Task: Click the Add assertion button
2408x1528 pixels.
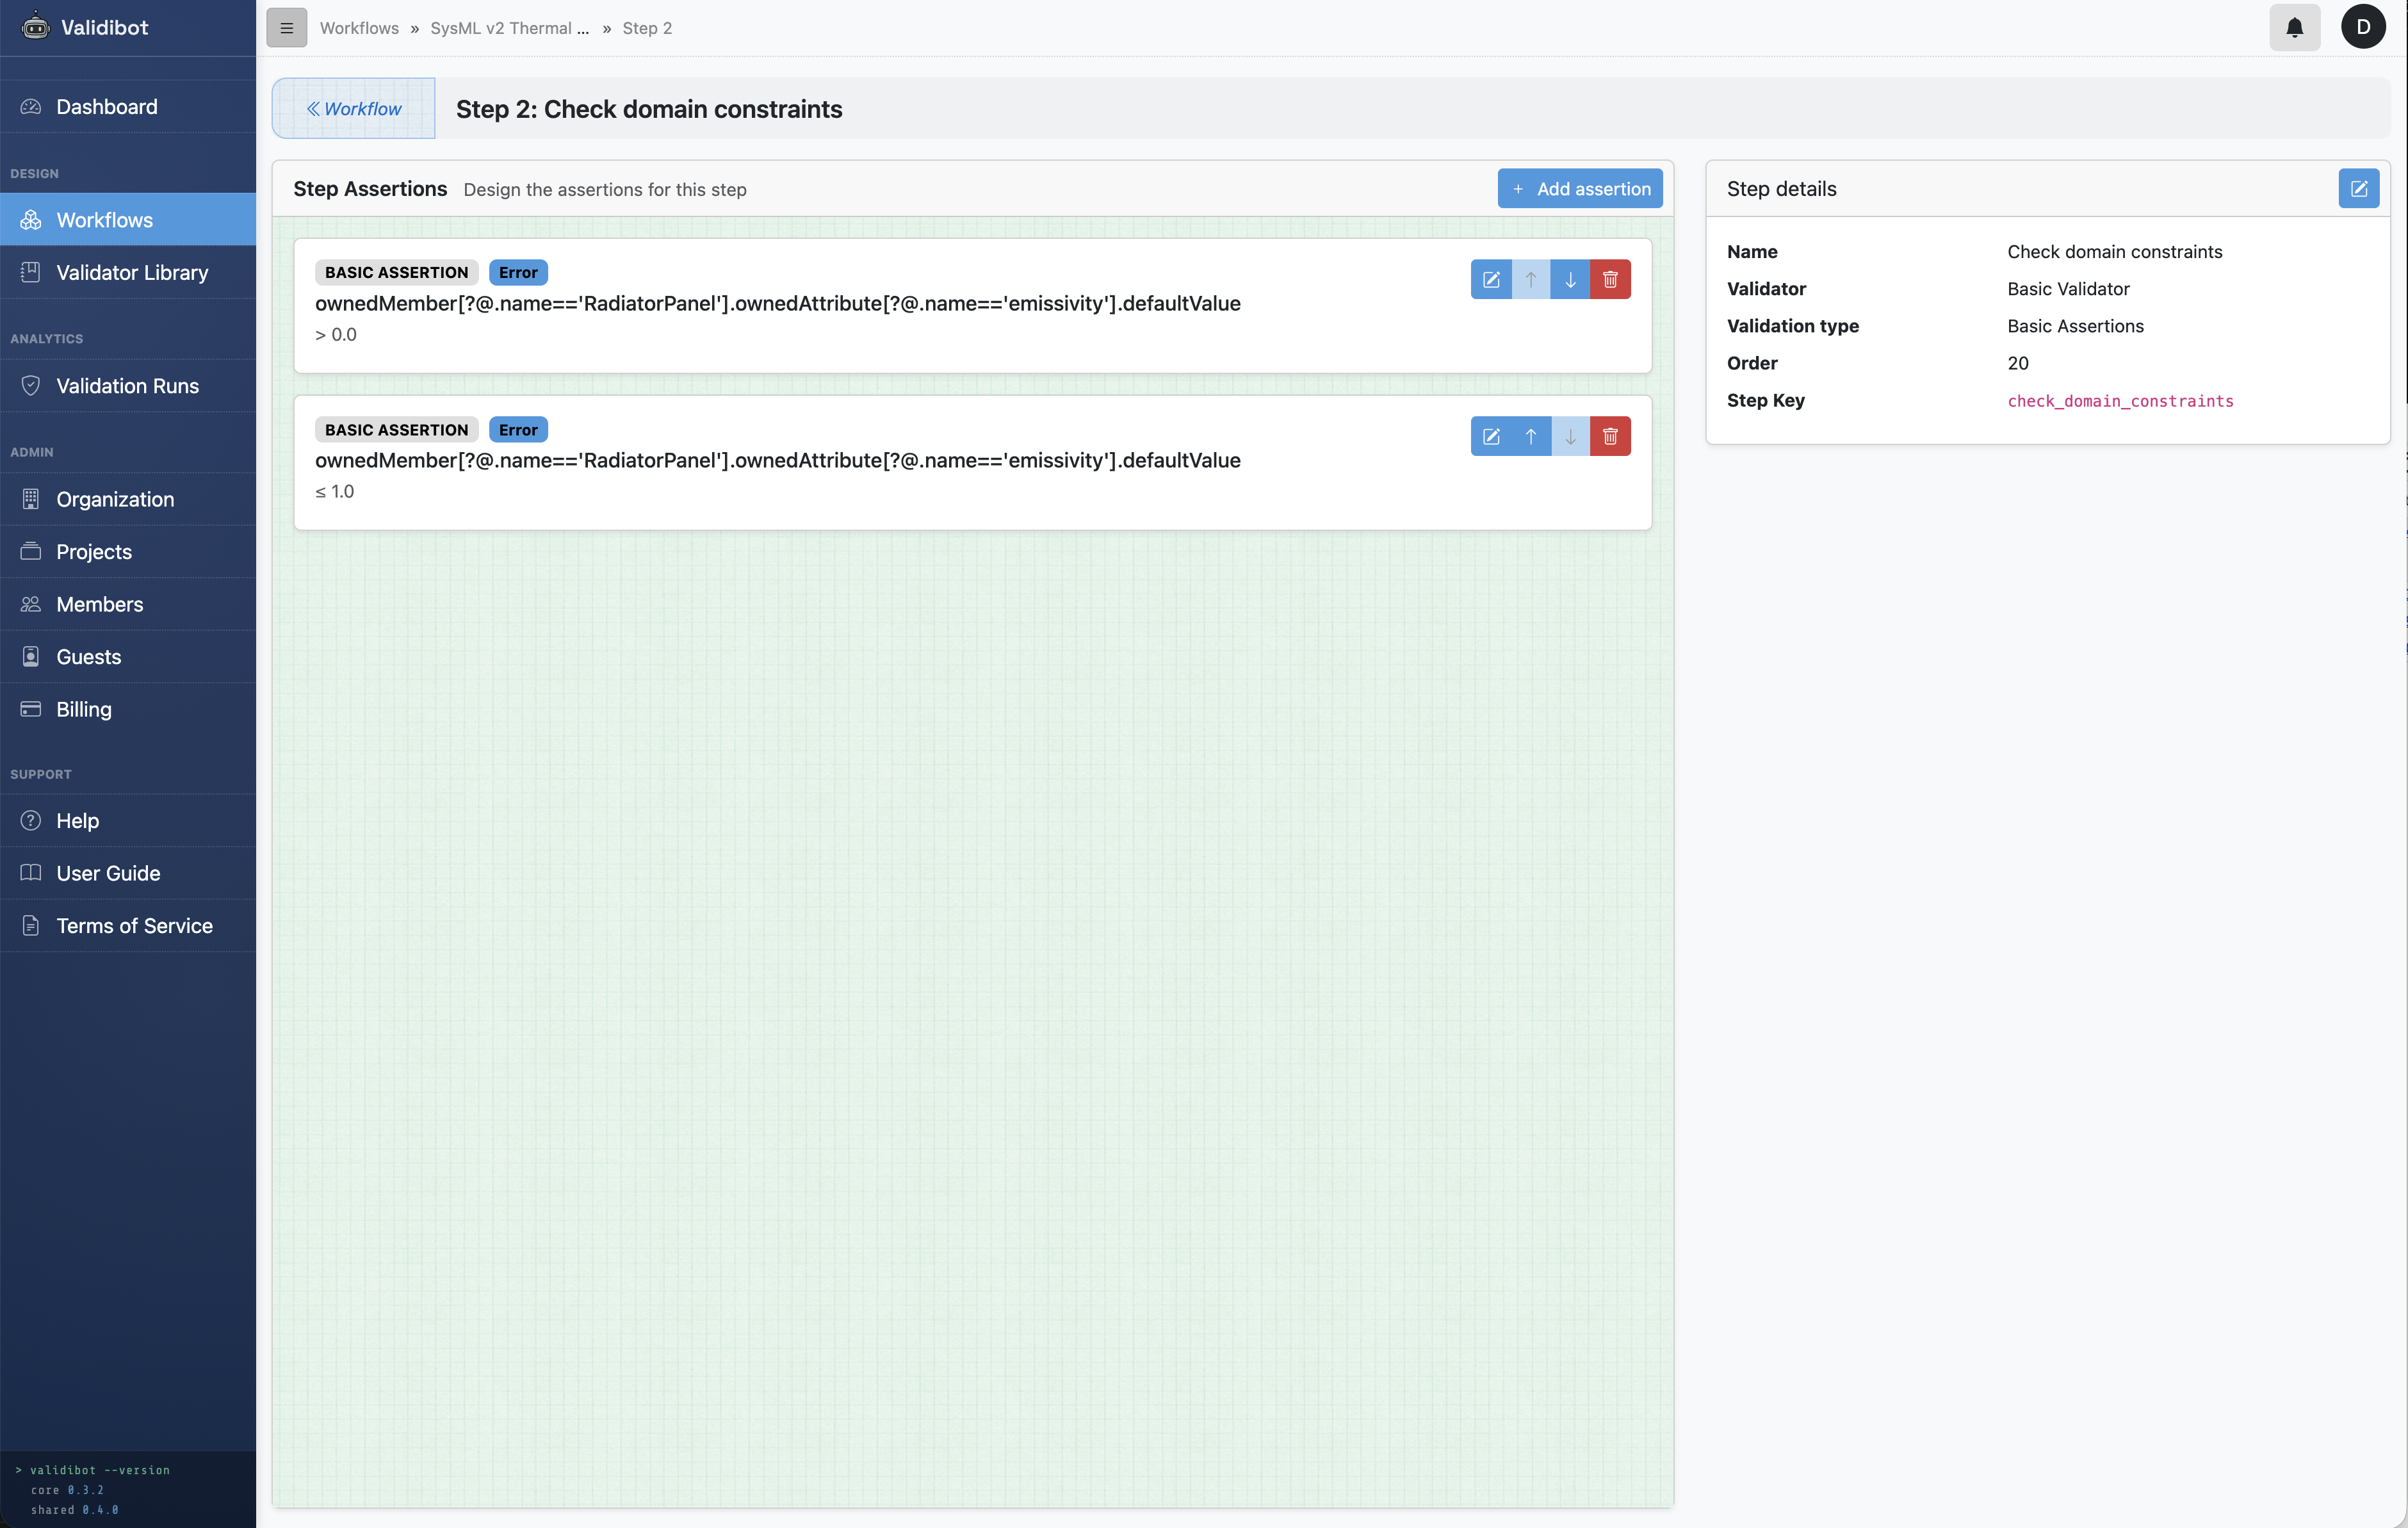Action: (x=1580, y=188)
